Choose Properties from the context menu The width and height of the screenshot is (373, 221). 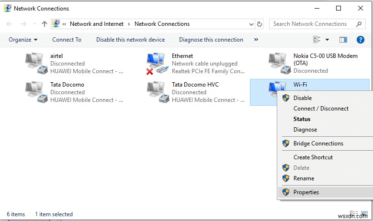click(x=306, y=192)
